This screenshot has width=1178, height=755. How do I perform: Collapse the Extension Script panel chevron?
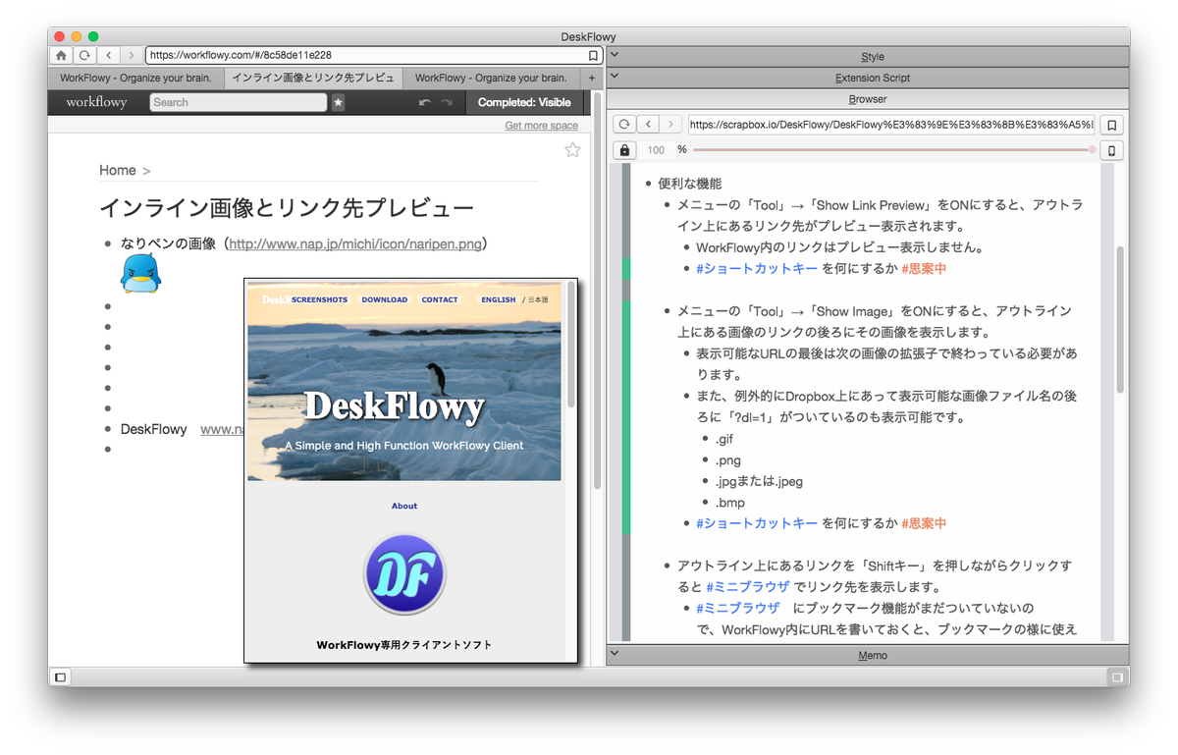coord(615,78)
